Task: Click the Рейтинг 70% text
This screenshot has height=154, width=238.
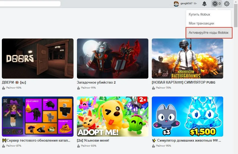Action: pos(163,88)
